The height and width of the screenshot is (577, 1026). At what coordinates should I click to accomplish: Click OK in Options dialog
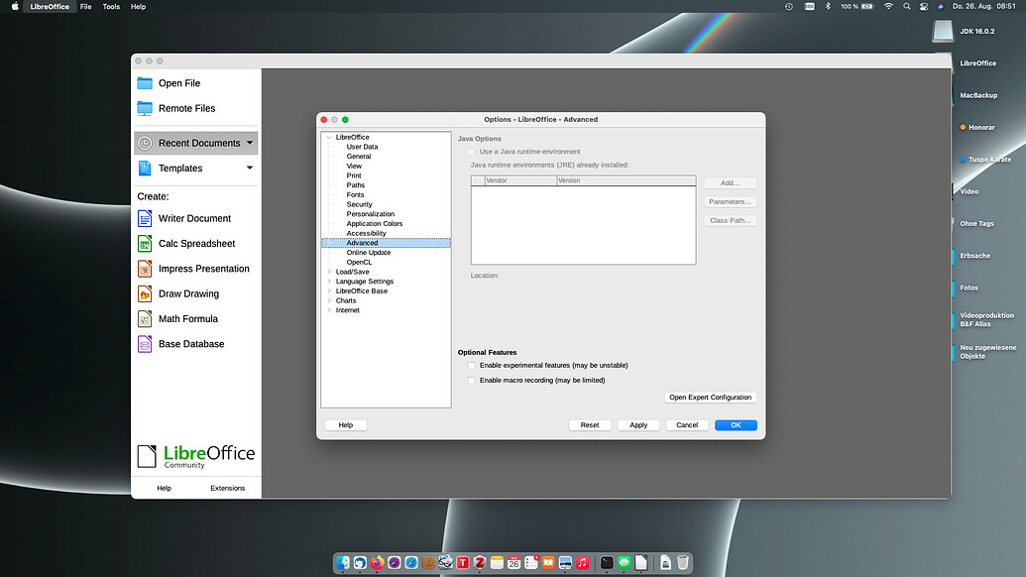coord(736,425)
